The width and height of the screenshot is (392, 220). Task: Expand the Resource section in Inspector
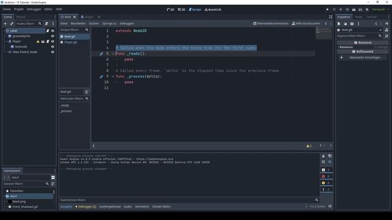click(x=363, y=47)
